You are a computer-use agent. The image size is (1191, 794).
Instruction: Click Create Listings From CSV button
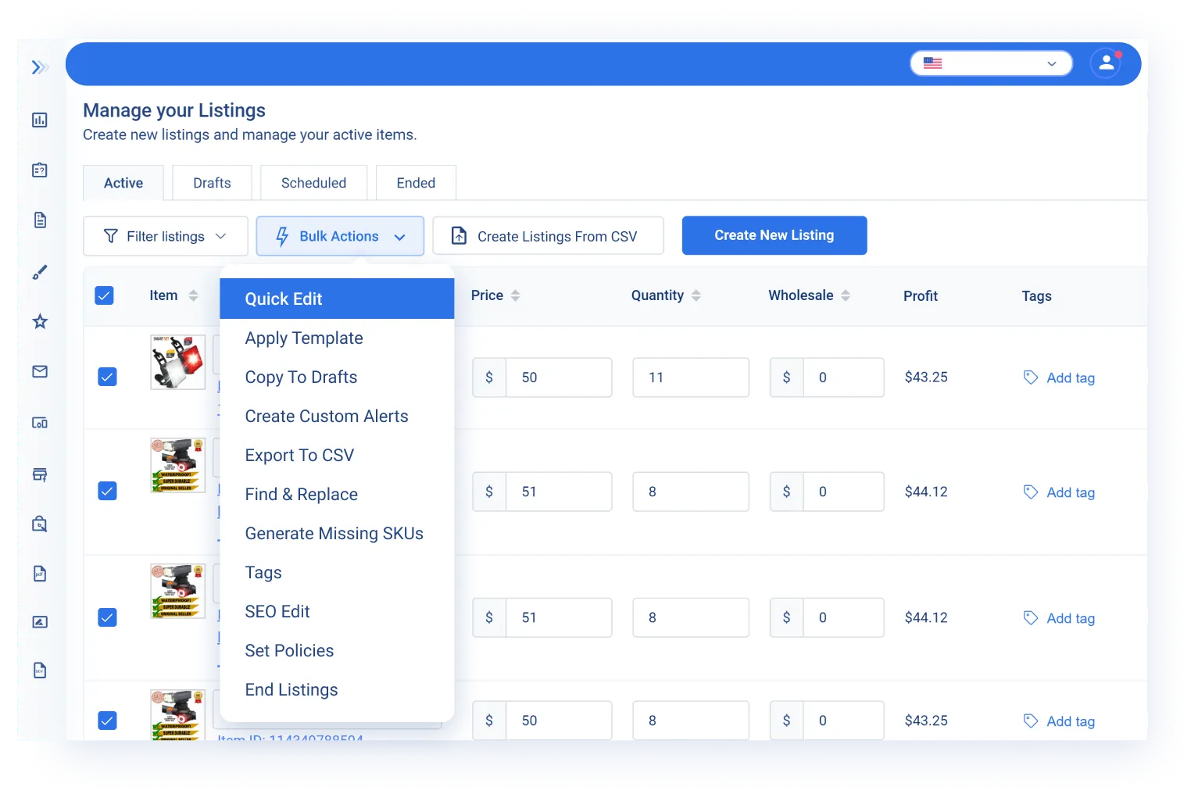tap(548, 236)
